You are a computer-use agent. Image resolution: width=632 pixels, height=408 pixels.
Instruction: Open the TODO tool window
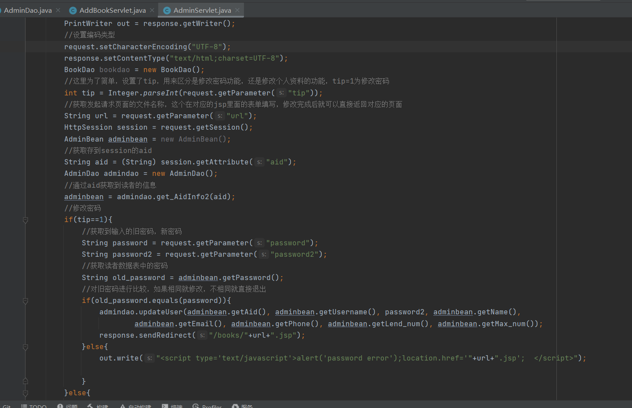coord(34,406)
